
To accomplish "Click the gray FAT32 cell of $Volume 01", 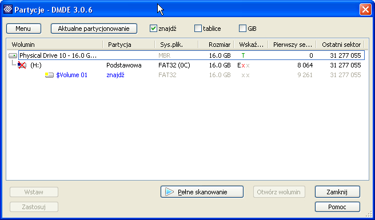I will 167,75.
